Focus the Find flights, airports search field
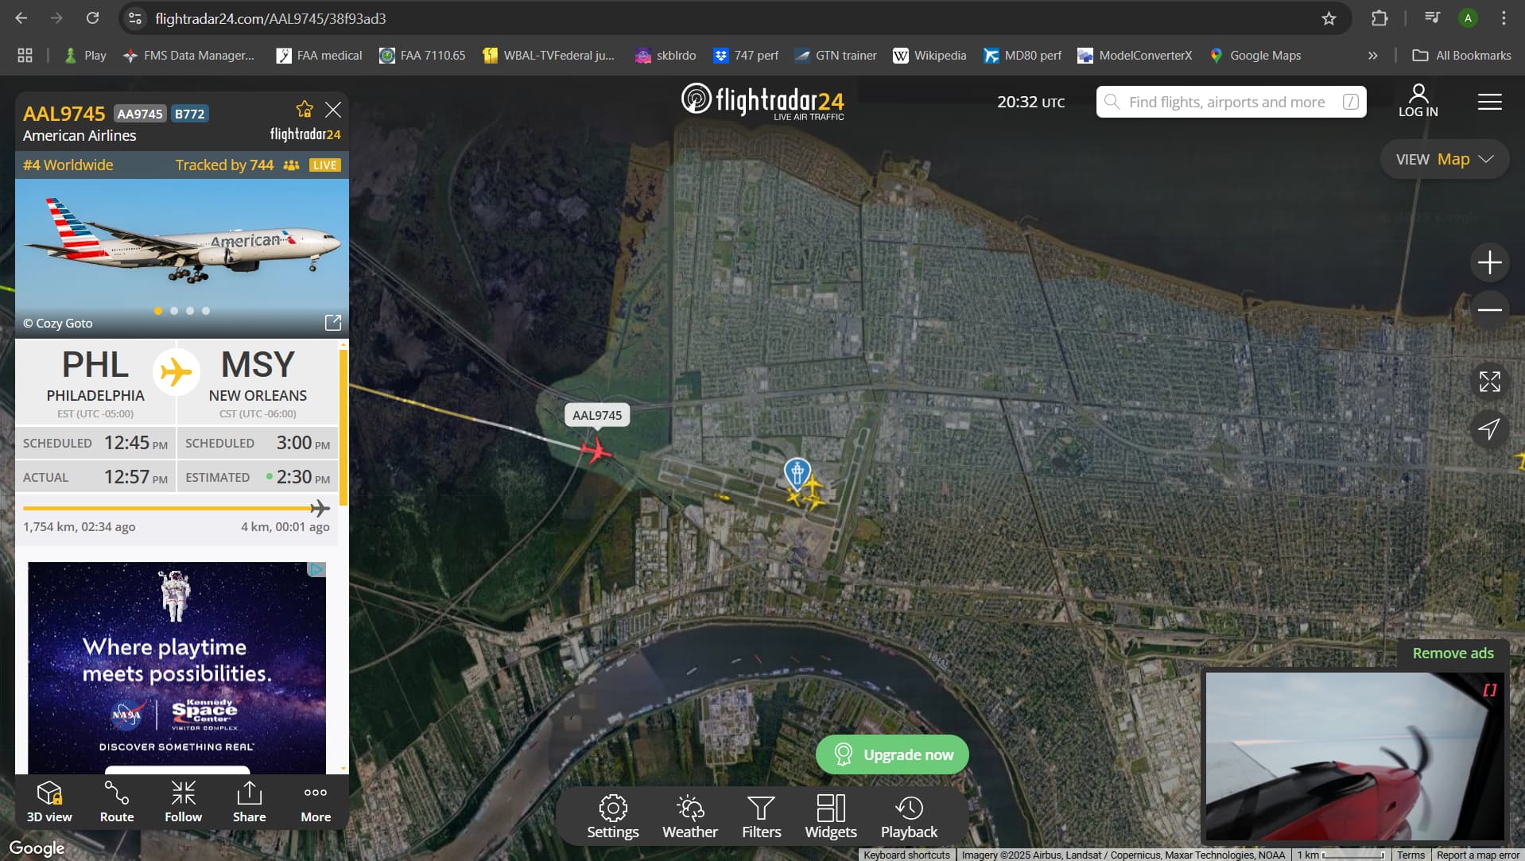1525x861 pixels. click(x=1231, y=102)
